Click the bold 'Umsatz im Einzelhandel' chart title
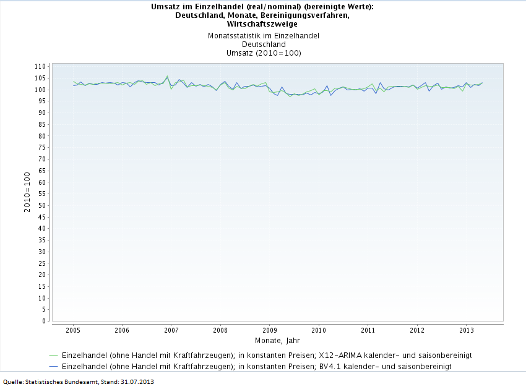The image size is (526, 392). tap(262, 7)
